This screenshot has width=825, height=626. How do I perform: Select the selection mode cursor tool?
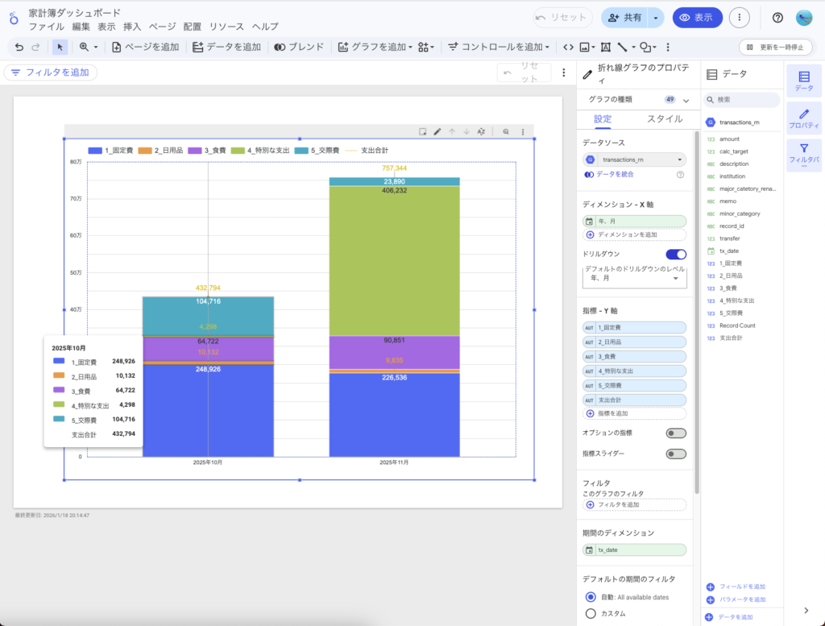click(x=60, y=47)
